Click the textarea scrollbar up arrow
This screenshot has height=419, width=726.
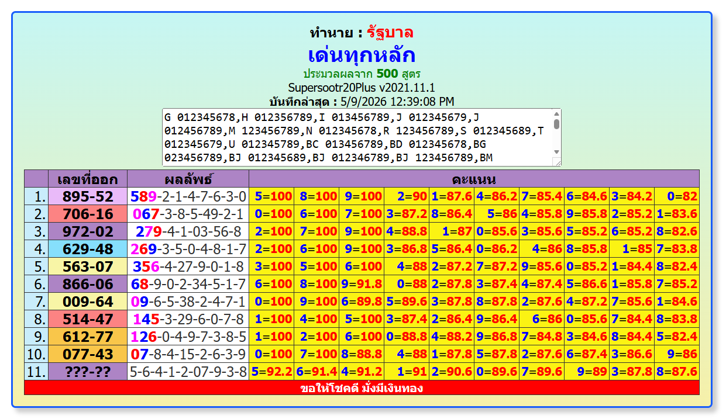click(556, 113)
